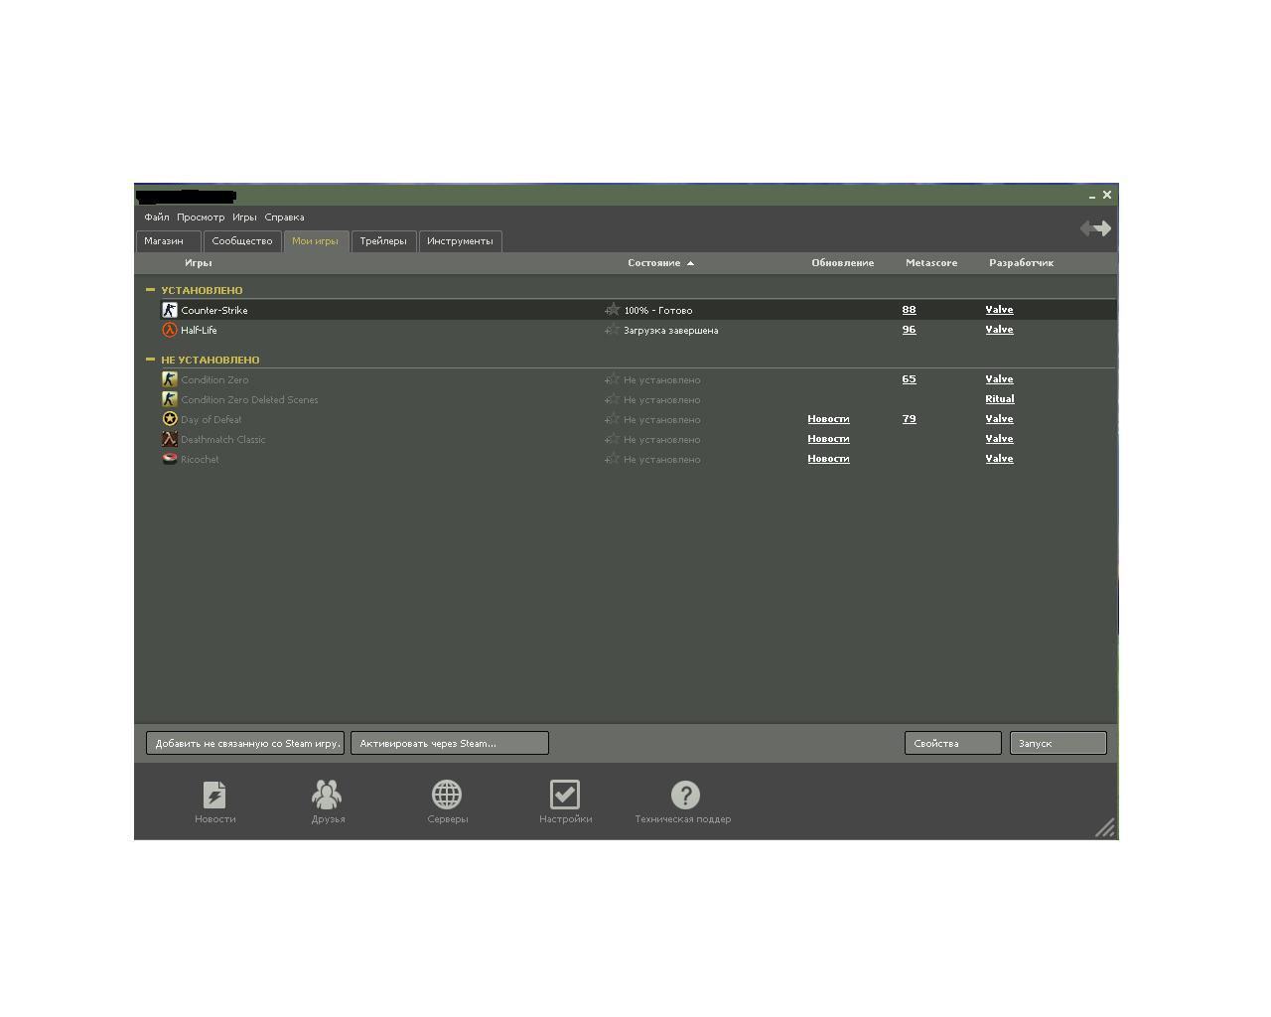
Task: Open the Техническая поддержка question icon
Action: [x=685, y=795]
